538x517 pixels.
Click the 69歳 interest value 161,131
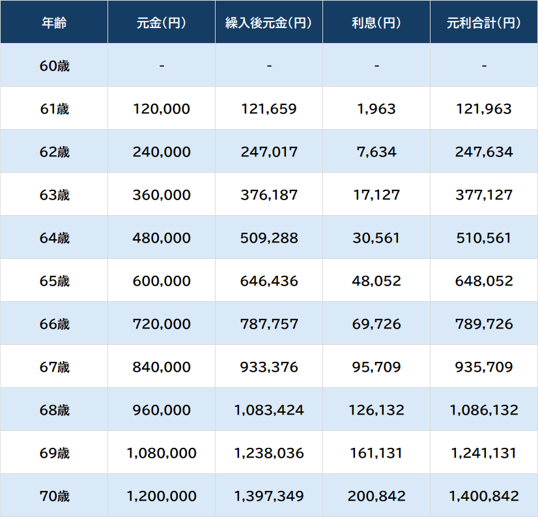[x=376, y=453]
